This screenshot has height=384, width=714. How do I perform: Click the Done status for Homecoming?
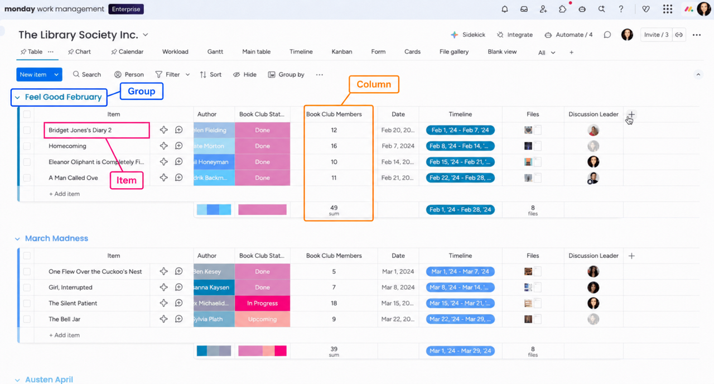[x=262, y=146]
